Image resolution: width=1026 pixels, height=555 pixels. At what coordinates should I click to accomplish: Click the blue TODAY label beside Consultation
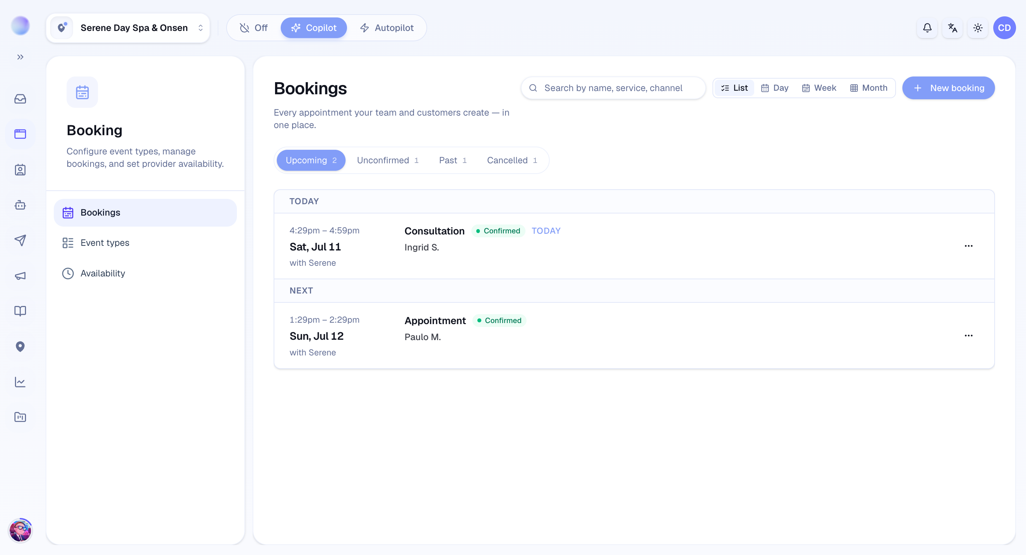click(x=546, y=231)
